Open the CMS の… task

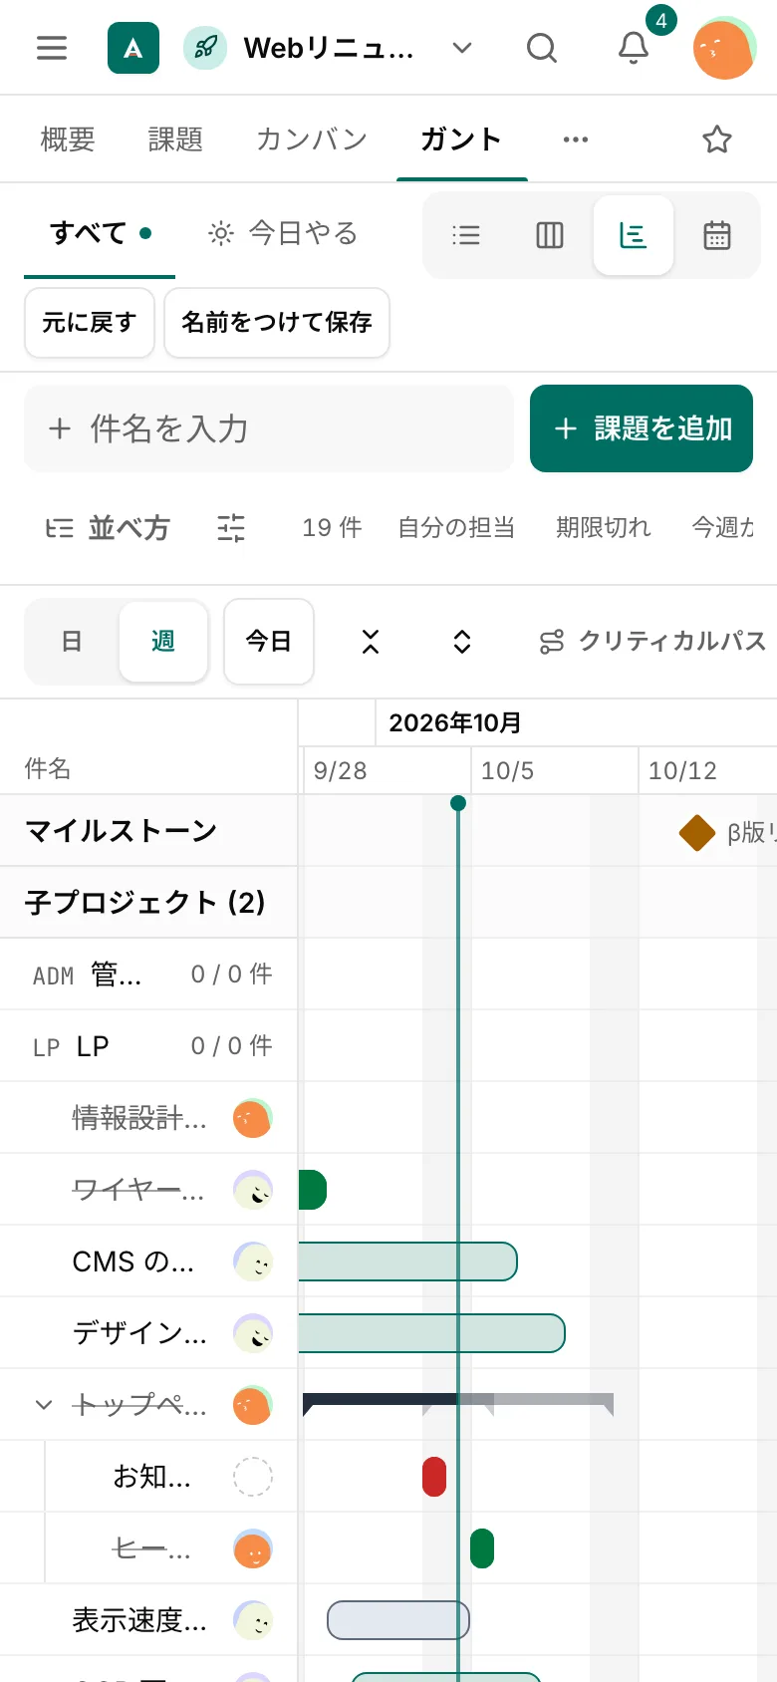pos(133,1261)
